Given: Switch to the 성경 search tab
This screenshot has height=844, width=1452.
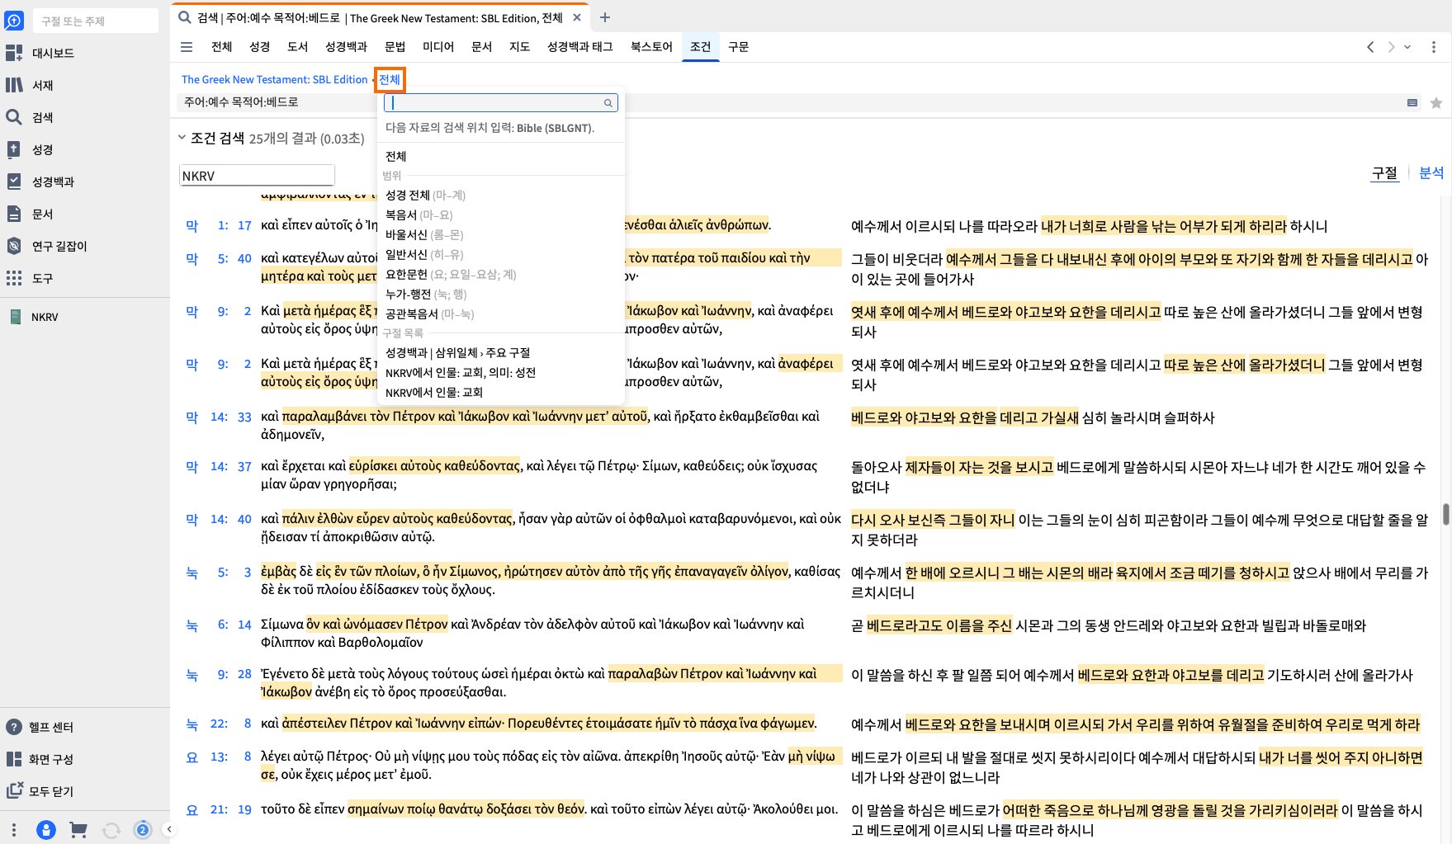Looking at the screenshot, I should point(259,47).
